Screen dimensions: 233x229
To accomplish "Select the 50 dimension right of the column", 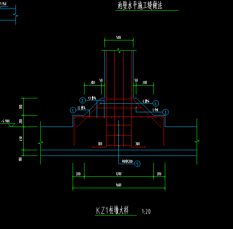I will tap(136, 80).
